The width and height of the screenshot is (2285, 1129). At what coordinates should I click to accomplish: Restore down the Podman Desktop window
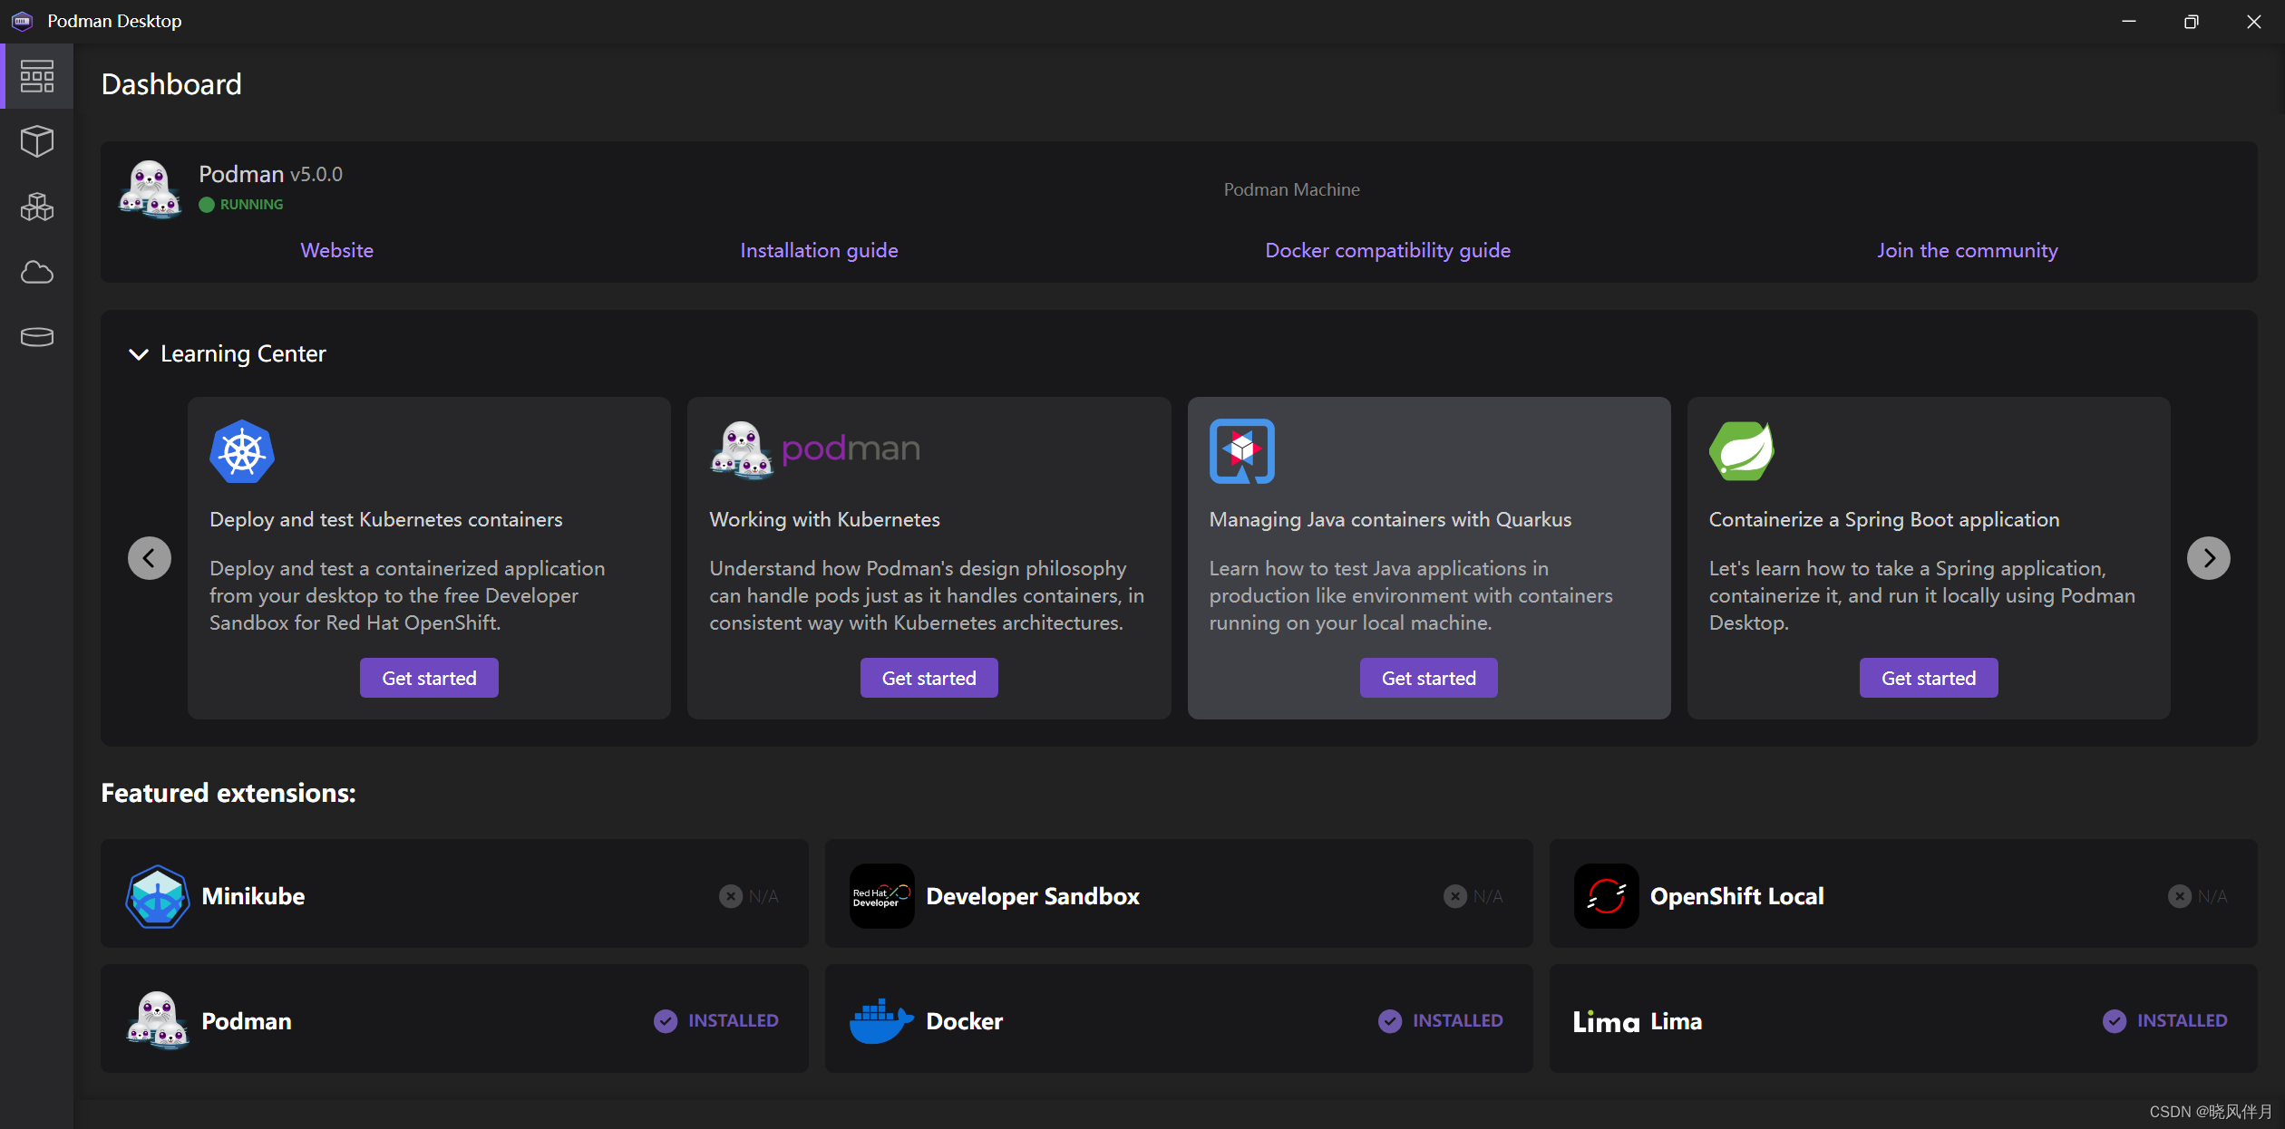[x=2191, y=21]
